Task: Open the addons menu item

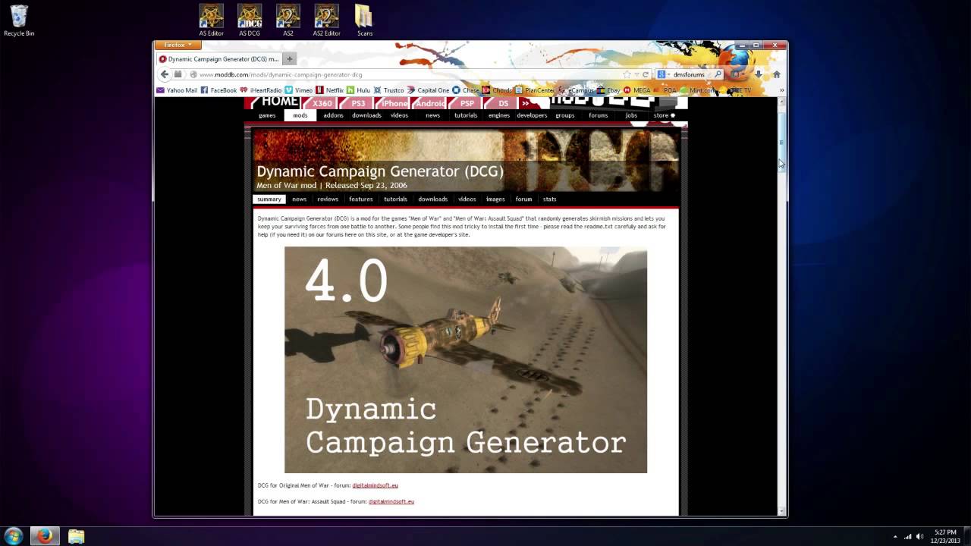Action: pos(333,115)
